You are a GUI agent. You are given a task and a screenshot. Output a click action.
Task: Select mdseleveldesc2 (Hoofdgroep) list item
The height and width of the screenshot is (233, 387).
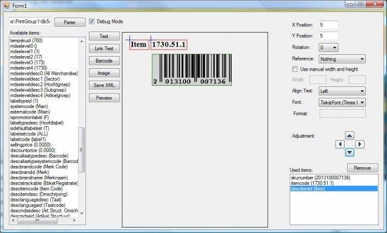[x=44, y=85]
